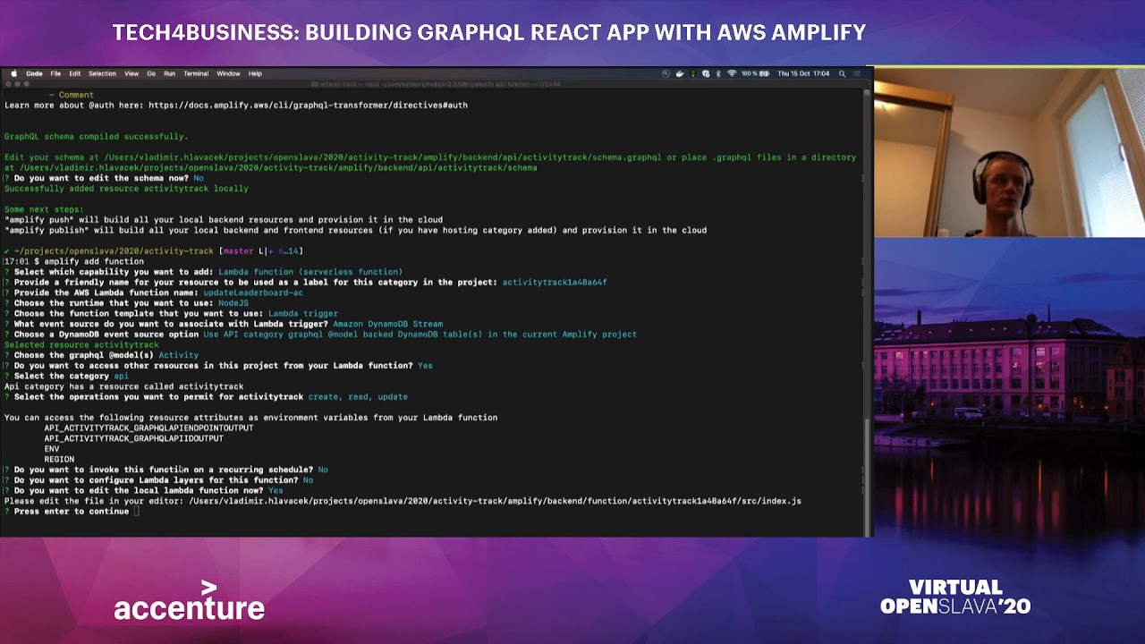The width and height of the screenshot is (1145, 644).
Task: Follow the docs.amplify.aws directives#auth link
Action: pos(308,106)
